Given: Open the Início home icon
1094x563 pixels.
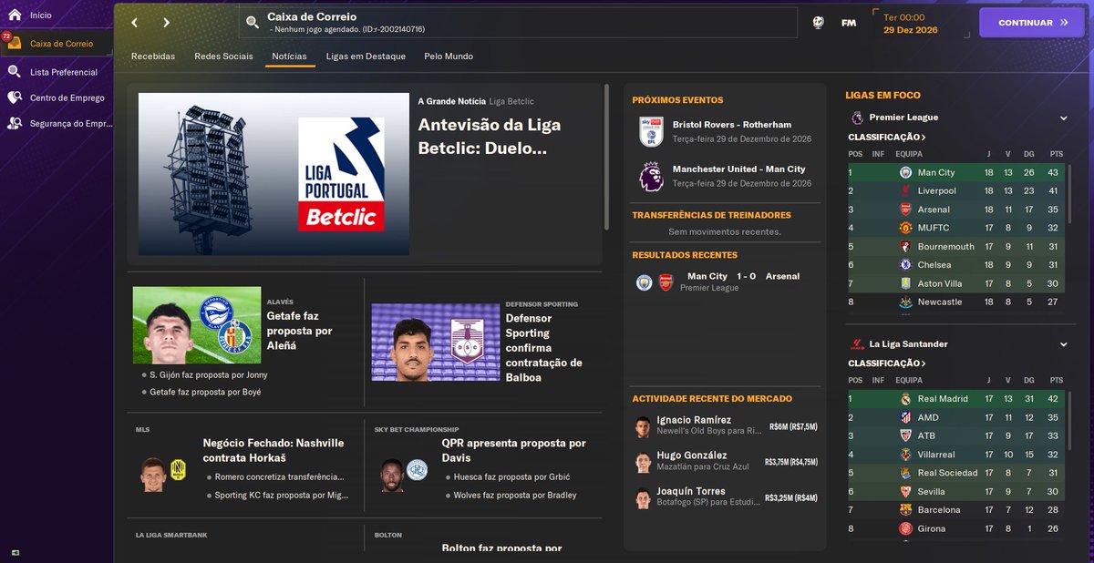Looking at the screenshot, I should click(x=15, y=15).
